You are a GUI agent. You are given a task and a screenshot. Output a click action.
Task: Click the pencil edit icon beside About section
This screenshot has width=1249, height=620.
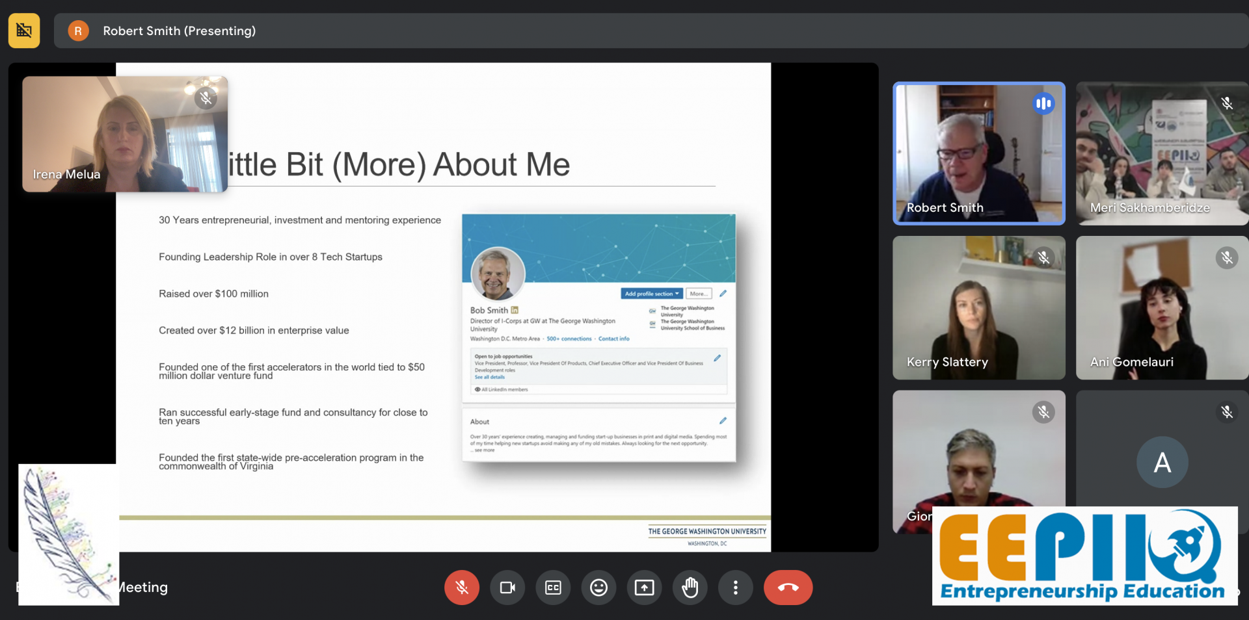[723, 421]
